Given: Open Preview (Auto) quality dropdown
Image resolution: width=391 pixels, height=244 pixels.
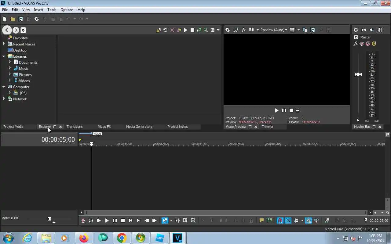Looking at the screenshot, I should pos(274,30).
